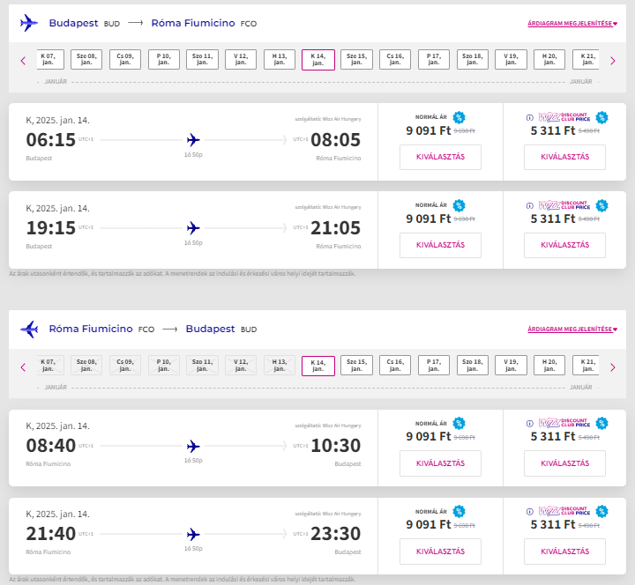Click discount percent badge on 06:15 normal price

pos(459,117)
